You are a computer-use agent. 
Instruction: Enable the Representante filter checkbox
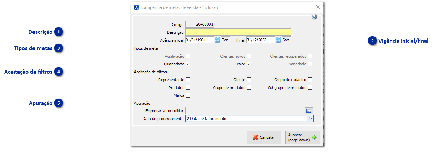(x=188, y=80)
